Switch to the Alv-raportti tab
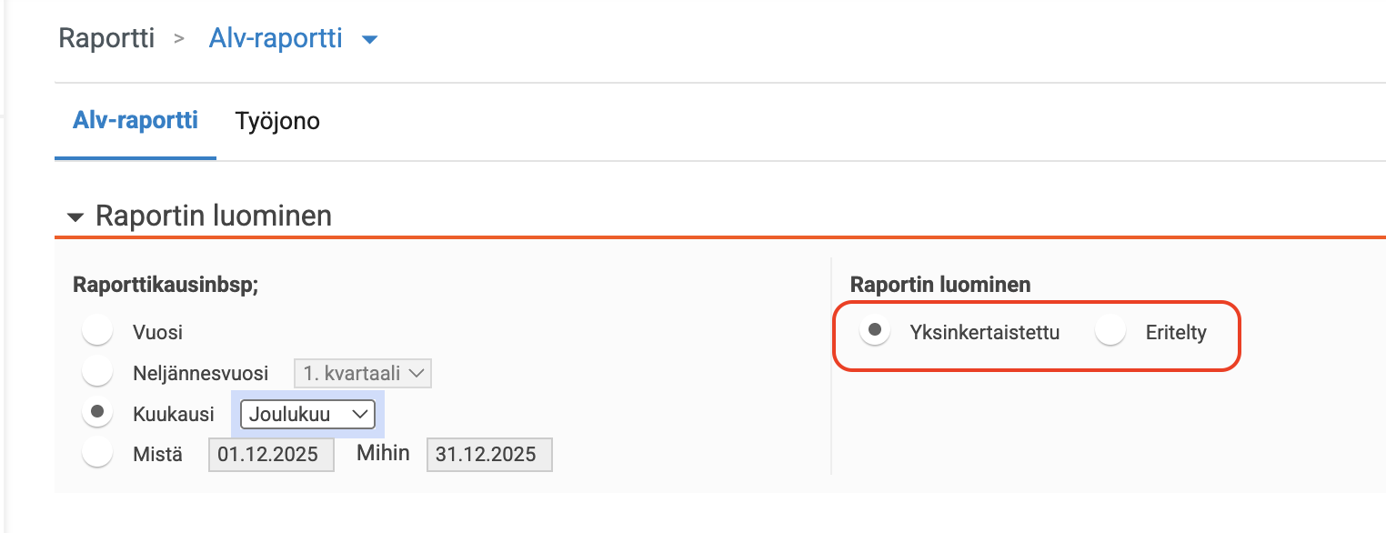 click(x=136, y=120)
